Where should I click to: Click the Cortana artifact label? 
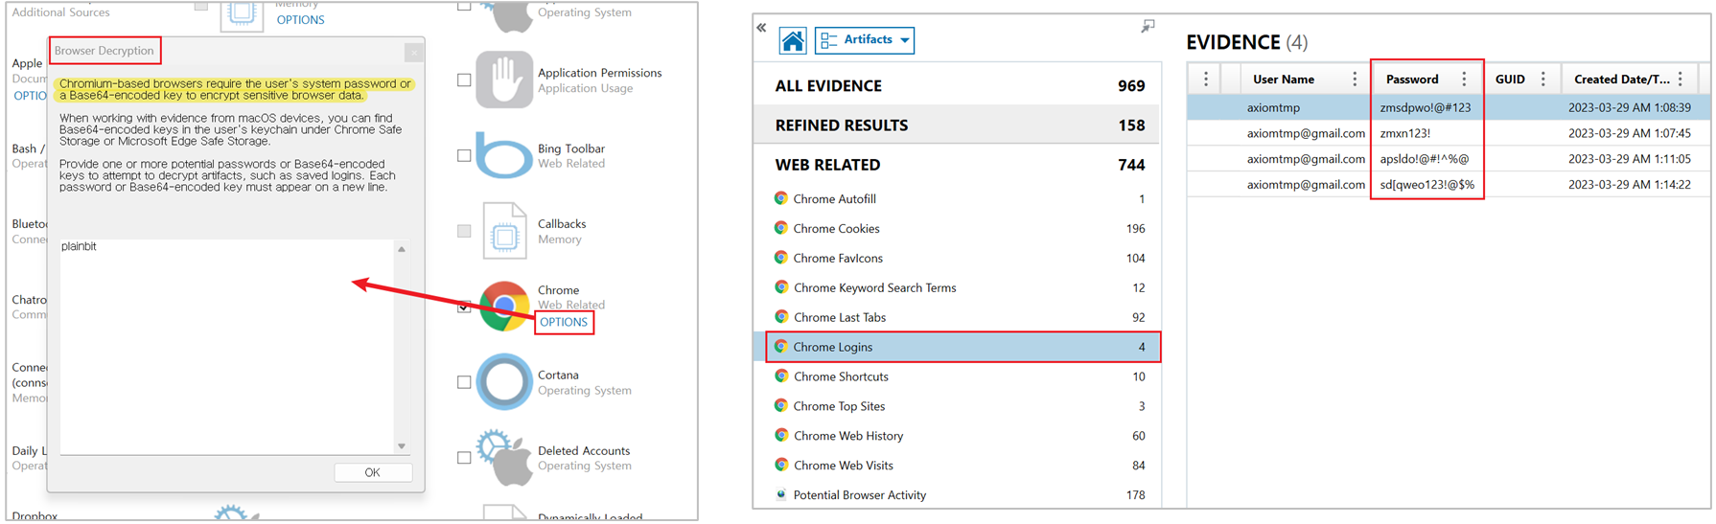(558, 375)
